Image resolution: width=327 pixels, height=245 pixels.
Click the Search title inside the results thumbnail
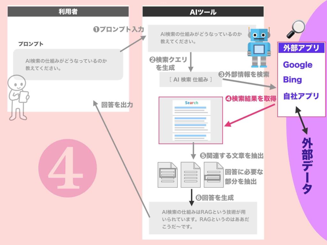192,103
